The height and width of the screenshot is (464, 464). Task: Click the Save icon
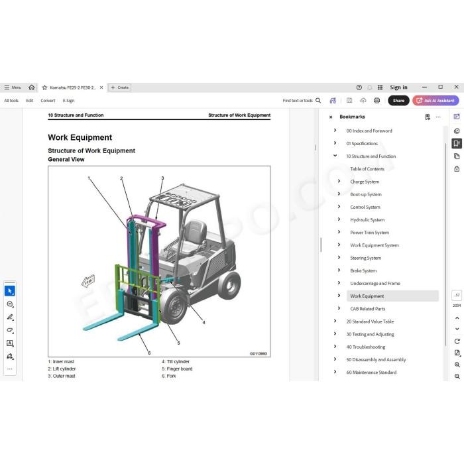pyautogui.click(x=349, y=101)
